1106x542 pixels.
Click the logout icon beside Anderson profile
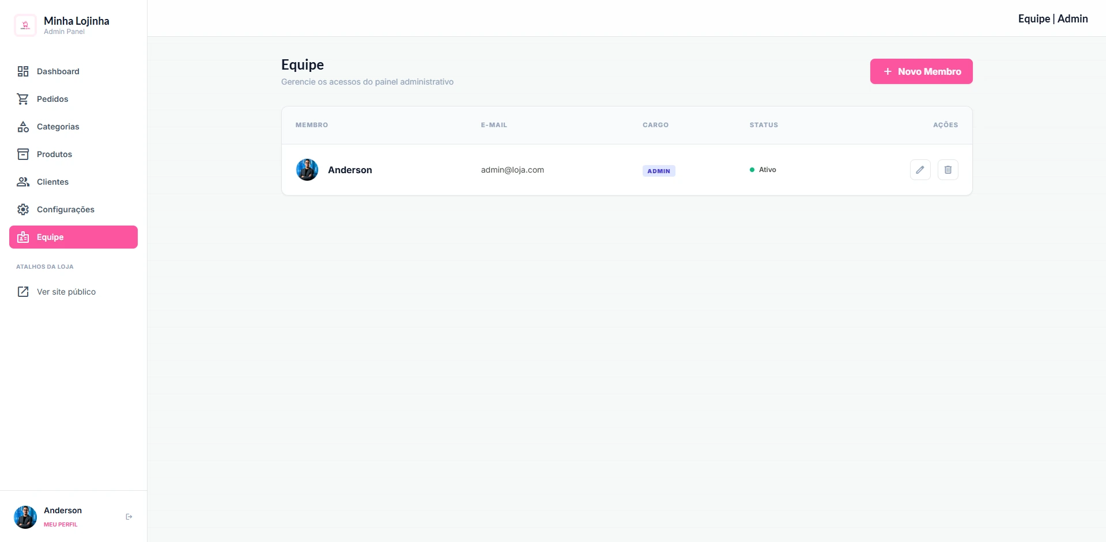129,517
